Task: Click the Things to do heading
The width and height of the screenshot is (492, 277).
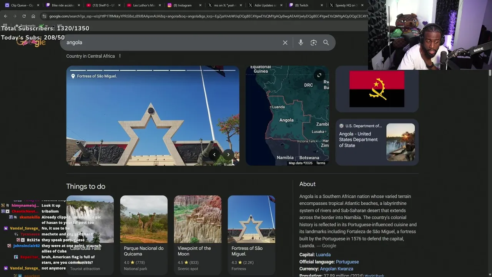Action: [86, 187]
